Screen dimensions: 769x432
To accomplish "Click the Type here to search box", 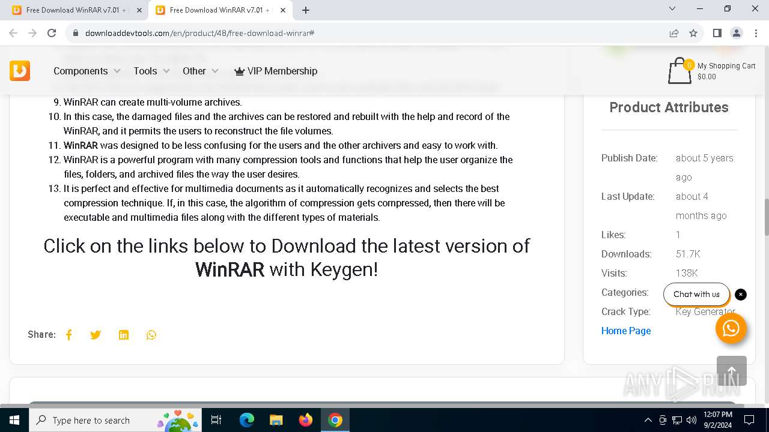I will tap(115, 420).
